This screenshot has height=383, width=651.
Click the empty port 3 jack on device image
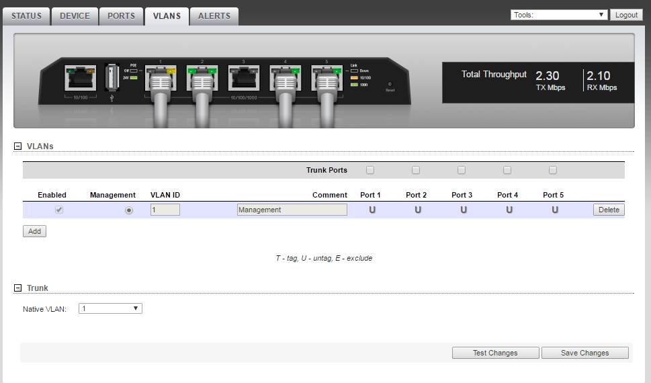click(x=243, y=77)
